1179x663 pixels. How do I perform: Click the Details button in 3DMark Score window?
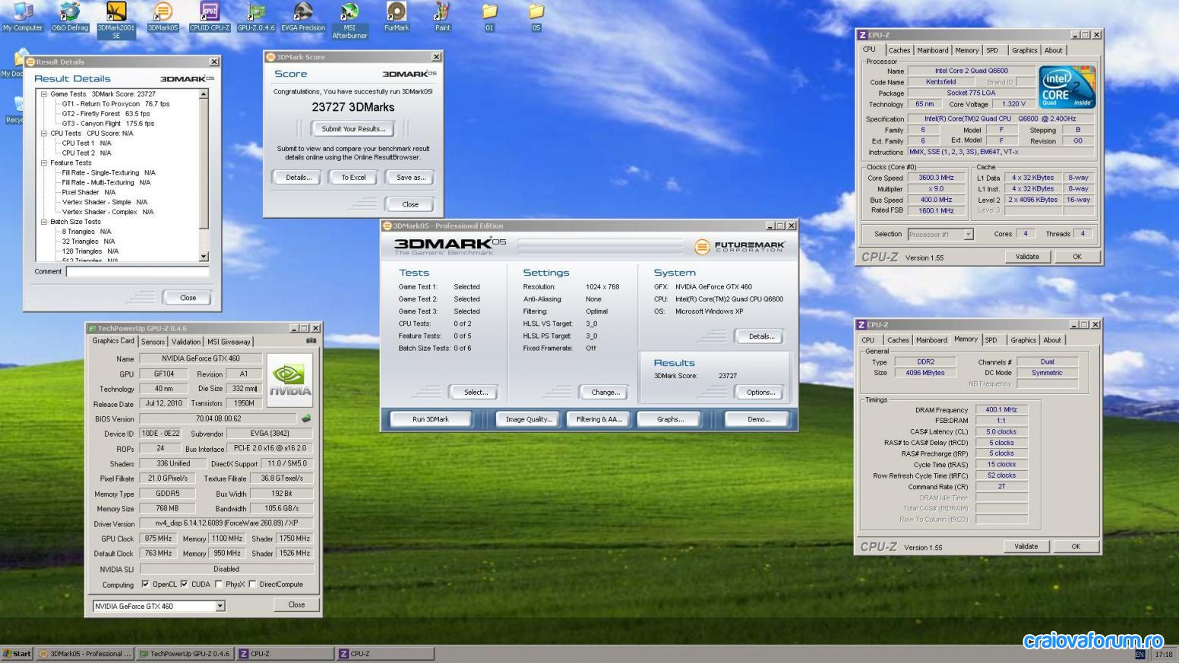(298, 177)
